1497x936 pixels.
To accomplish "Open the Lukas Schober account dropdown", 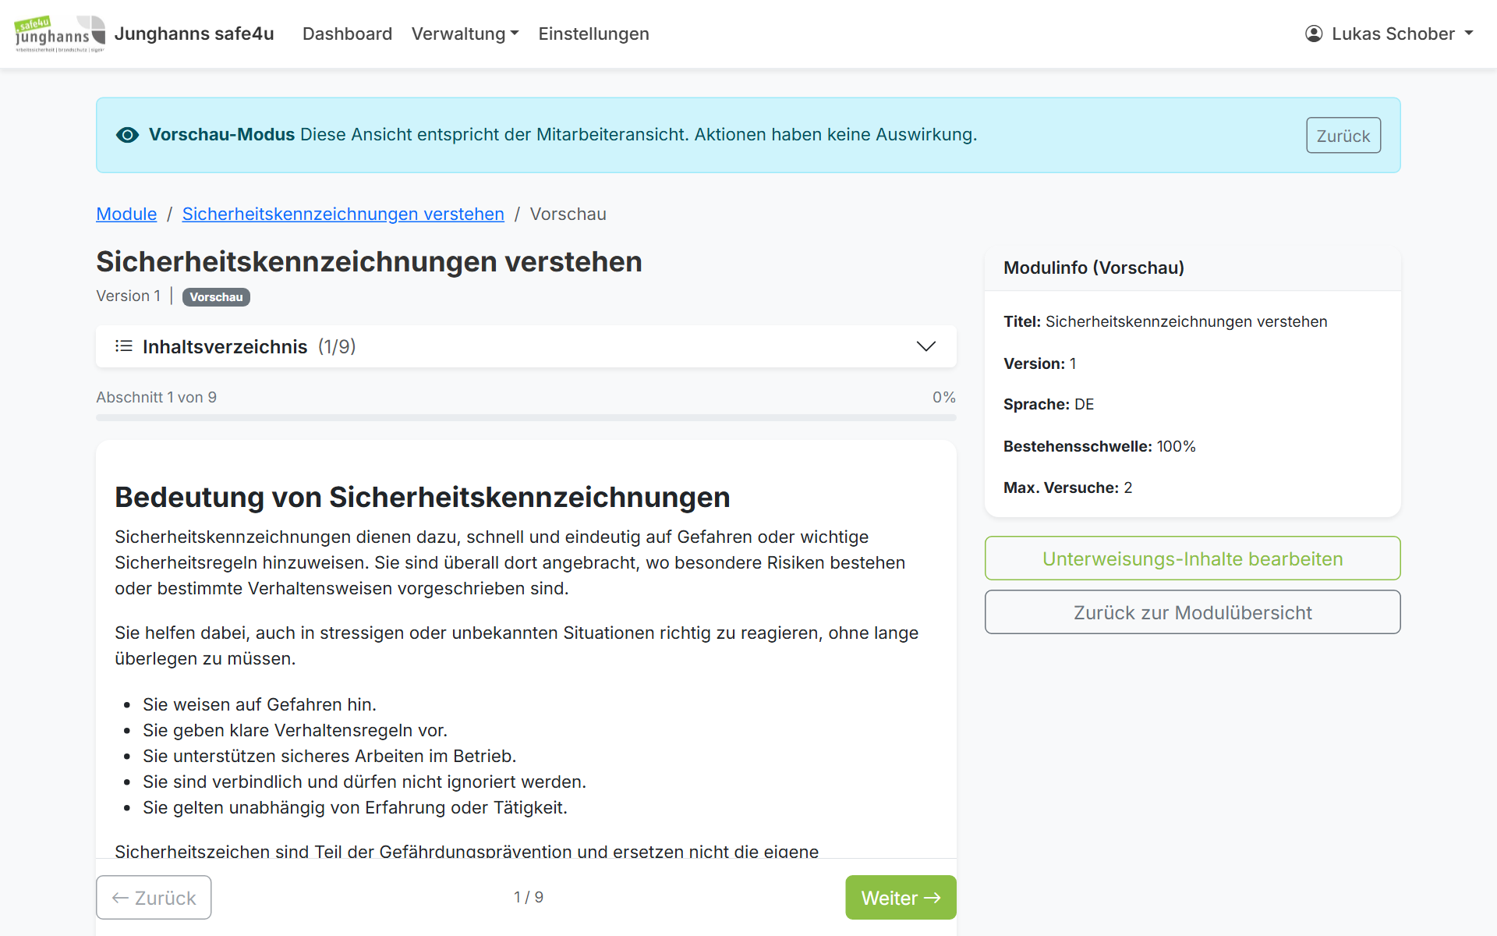I will point(1389,34).
